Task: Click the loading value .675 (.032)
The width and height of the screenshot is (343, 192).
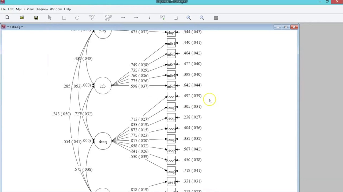Action: click(x=139, y=32)
